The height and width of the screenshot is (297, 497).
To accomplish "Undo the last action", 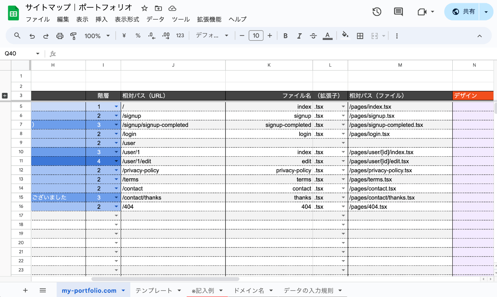I will (x=32, y=35).
